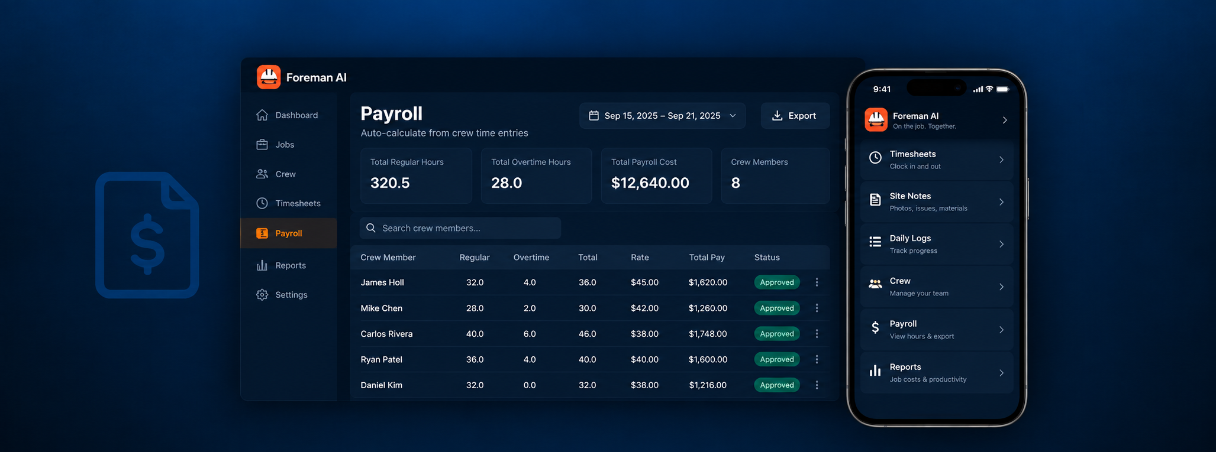Open row options for Carlos Rivera
Image resolution: width=1216 pixels, height=452 pixels.
817,334
